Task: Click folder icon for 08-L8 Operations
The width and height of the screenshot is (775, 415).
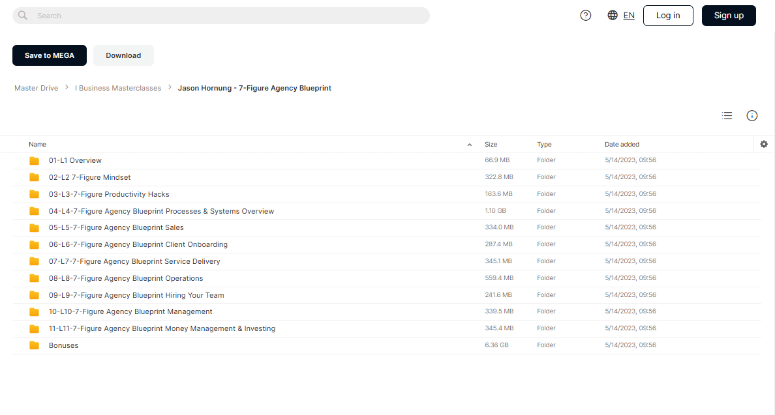Action: [x=34, y=278]
